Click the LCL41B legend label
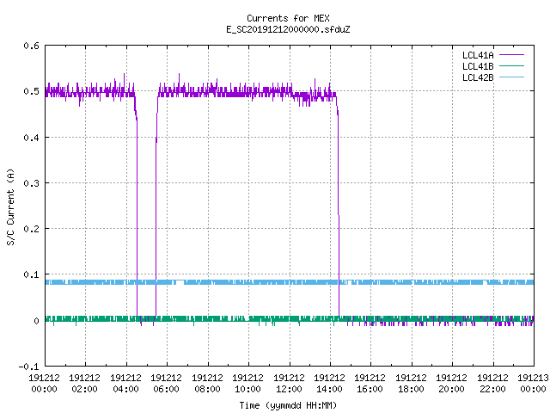 (x=478, y=66)
